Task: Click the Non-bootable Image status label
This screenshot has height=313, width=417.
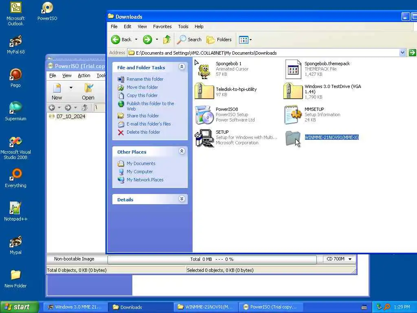Action: 74,259
